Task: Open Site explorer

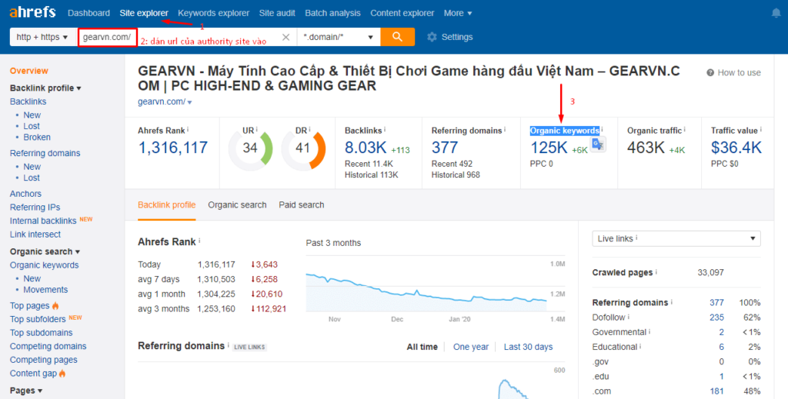Action: click(x=144, y=13)
